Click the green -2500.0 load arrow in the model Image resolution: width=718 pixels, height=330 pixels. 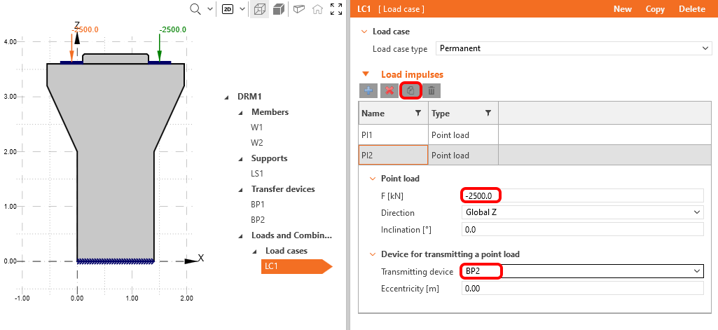pos(159,47)
